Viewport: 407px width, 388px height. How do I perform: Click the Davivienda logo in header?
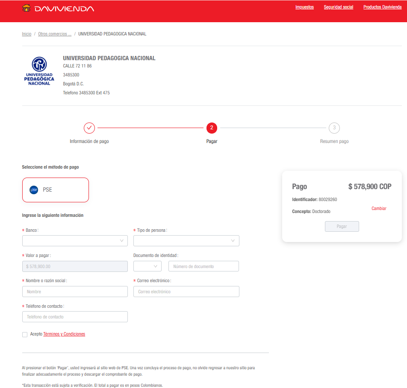point(58,9)
